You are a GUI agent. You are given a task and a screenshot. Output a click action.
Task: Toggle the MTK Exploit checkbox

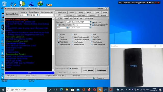(93, 22)
